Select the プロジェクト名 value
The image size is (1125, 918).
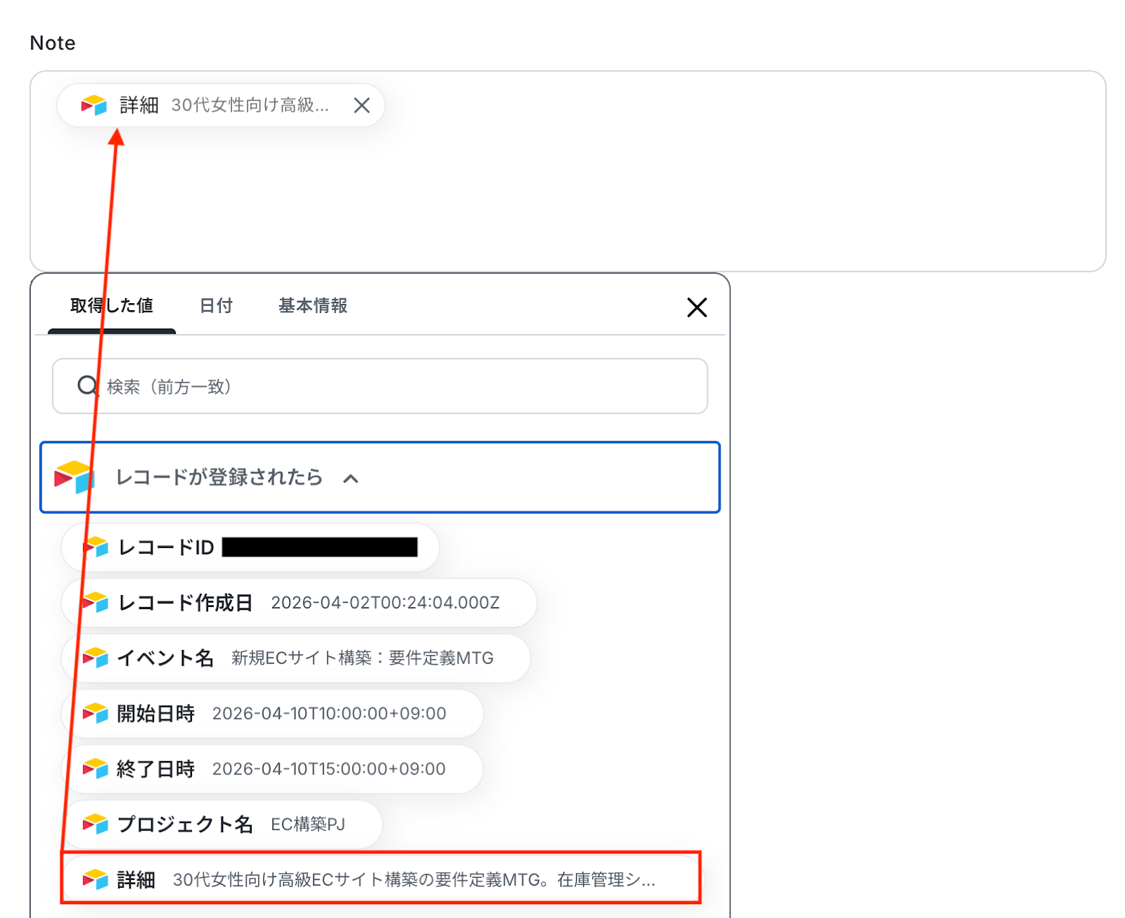pos(222,824)
